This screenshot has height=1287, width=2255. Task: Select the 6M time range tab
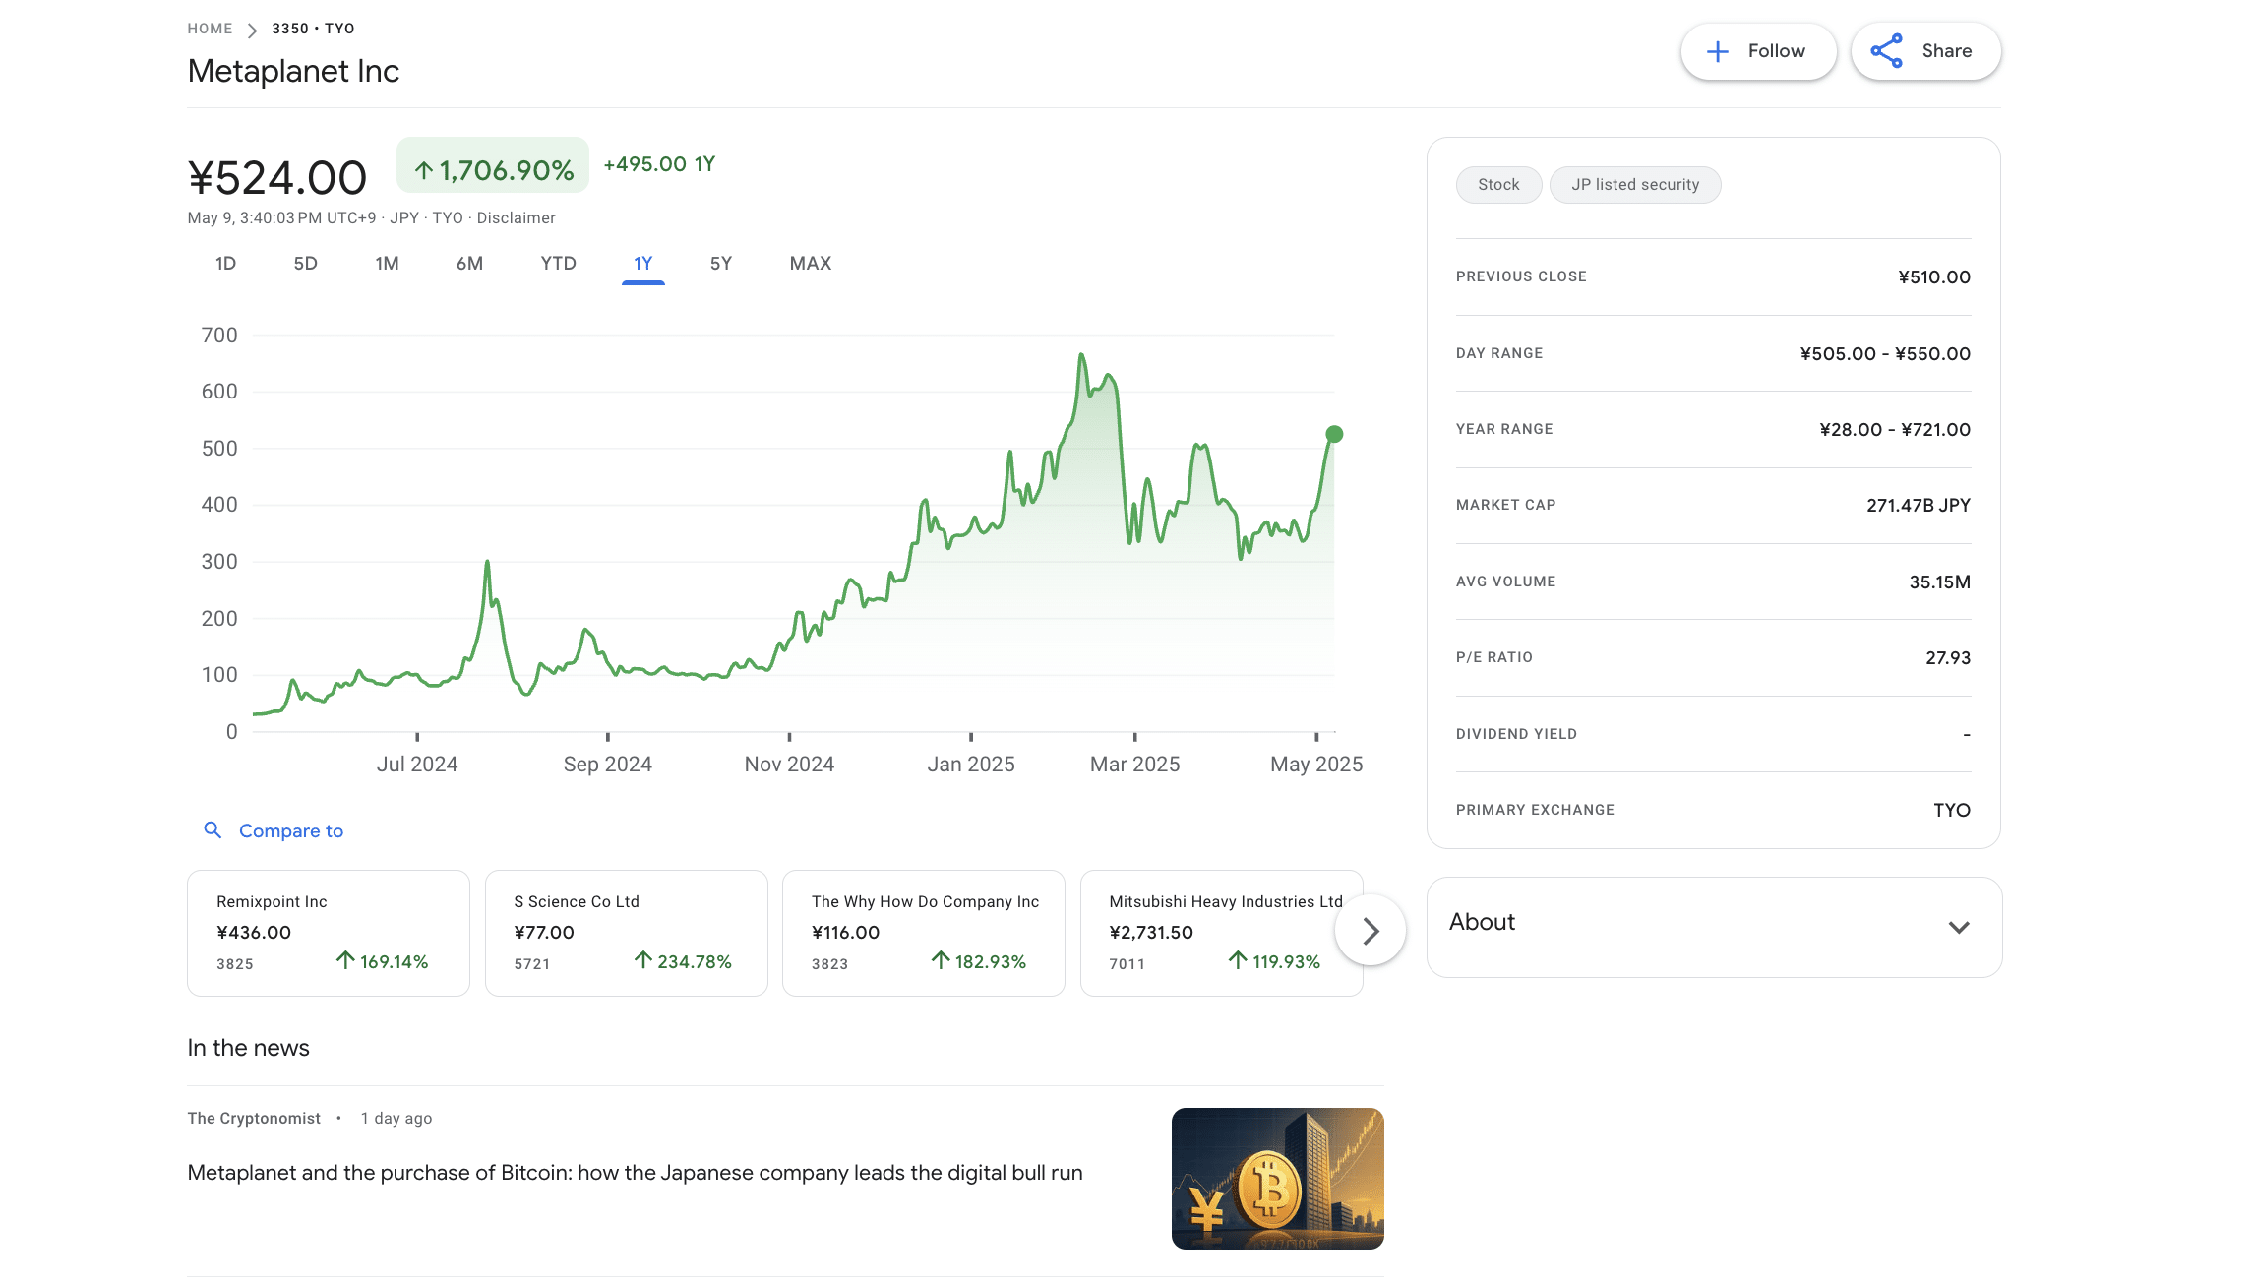click(x=469, y=264)
